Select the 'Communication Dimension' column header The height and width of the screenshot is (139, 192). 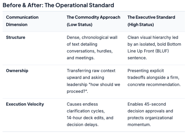pyautogui.click(x=22, y=21)
